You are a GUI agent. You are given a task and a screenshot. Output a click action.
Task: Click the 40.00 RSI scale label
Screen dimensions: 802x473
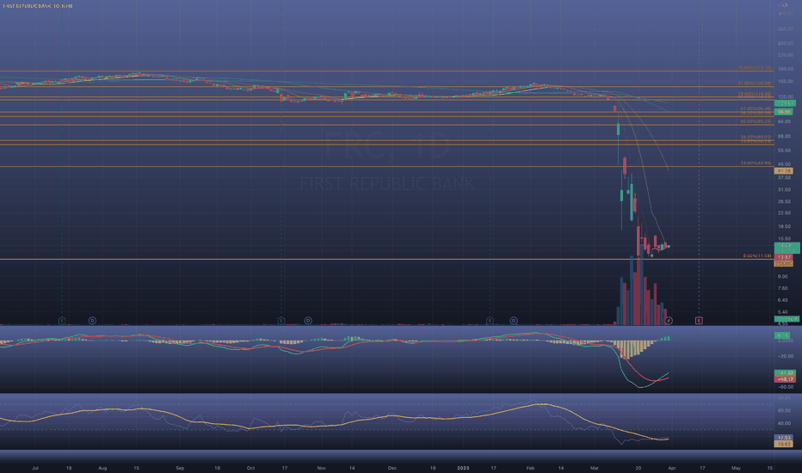[x=784, y=423]
